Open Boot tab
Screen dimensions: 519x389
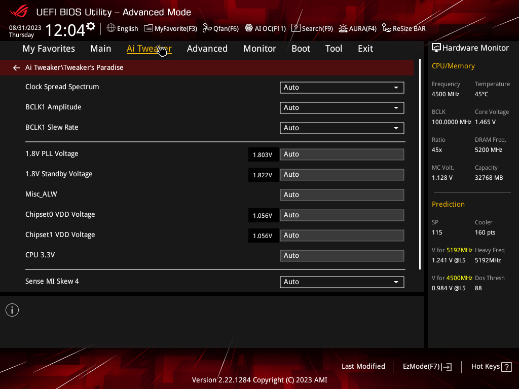pyautogui.click(x=301, y=49)
